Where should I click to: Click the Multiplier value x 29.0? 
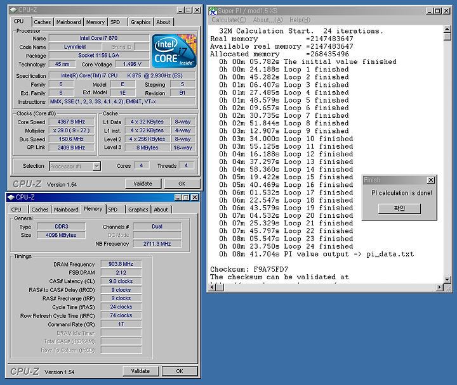point(71,130)
